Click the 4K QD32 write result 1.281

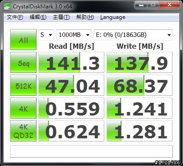click(139, 131)
